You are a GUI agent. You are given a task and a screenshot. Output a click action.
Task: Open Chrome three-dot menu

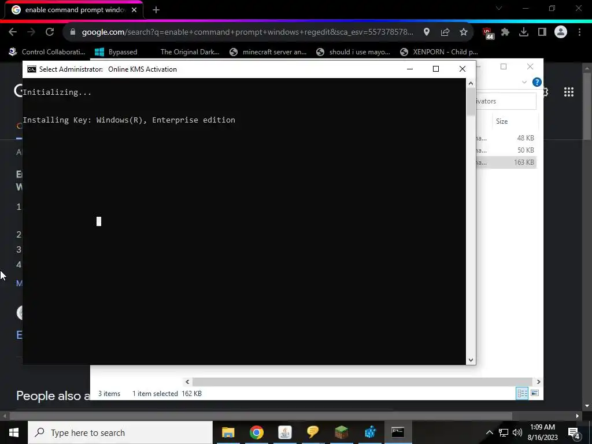coord(579,32)
